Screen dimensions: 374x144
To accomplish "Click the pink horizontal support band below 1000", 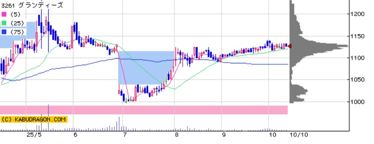I will 144,110.
